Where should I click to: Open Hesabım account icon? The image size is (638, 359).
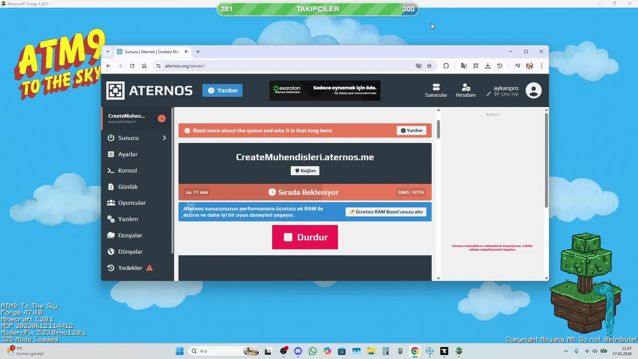(466, 90)
